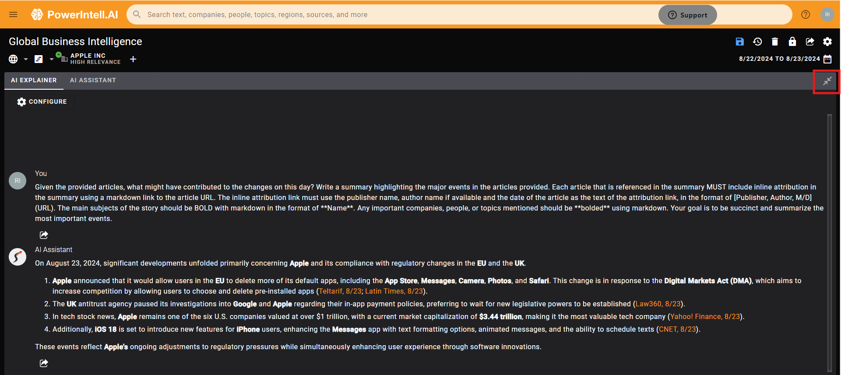
Task: Collapse the panel with the minimize arrows icon
Action: click(827, 81)
